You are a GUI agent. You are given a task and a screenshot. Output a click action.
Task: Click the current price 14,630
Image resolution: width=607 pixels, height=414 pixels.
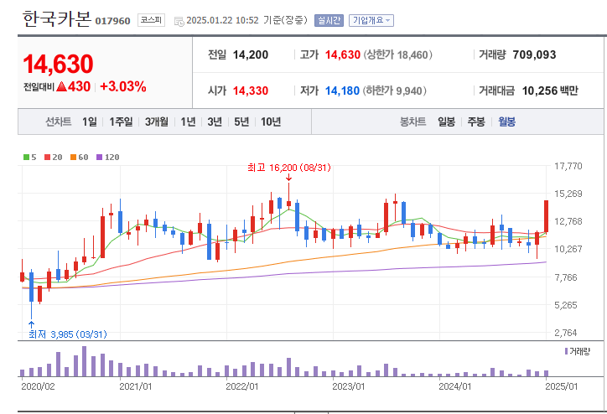point(58,64)
